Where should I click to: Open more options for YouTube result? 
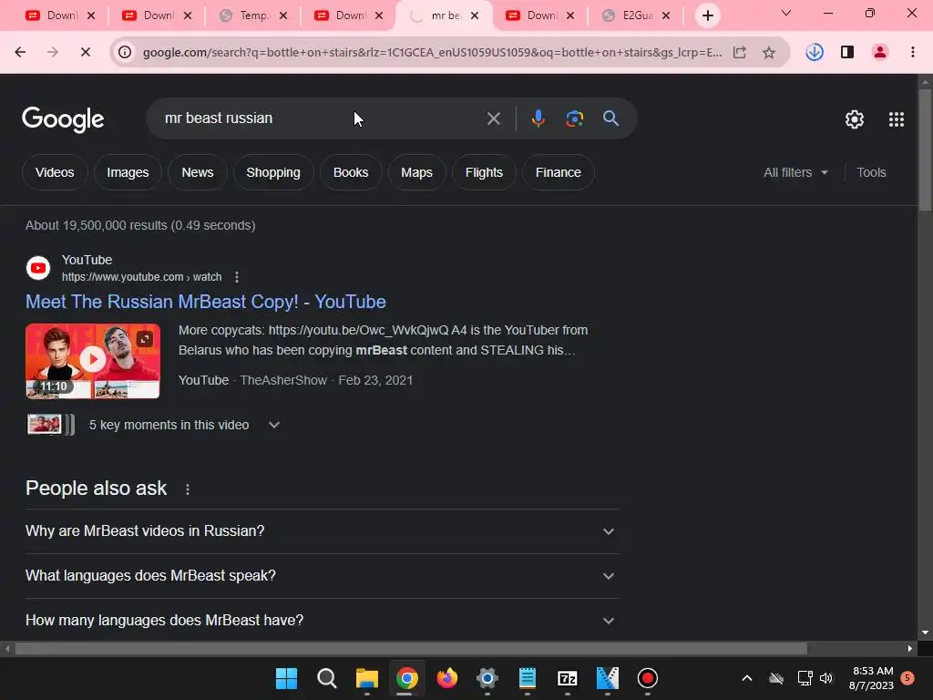(x=237, y=277)
